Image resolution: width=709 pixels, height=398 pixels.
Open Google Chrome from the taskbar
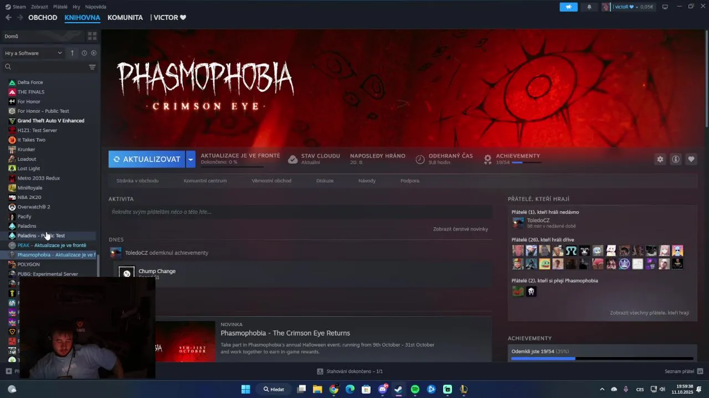pyautogui.click(x=333, y=389)
